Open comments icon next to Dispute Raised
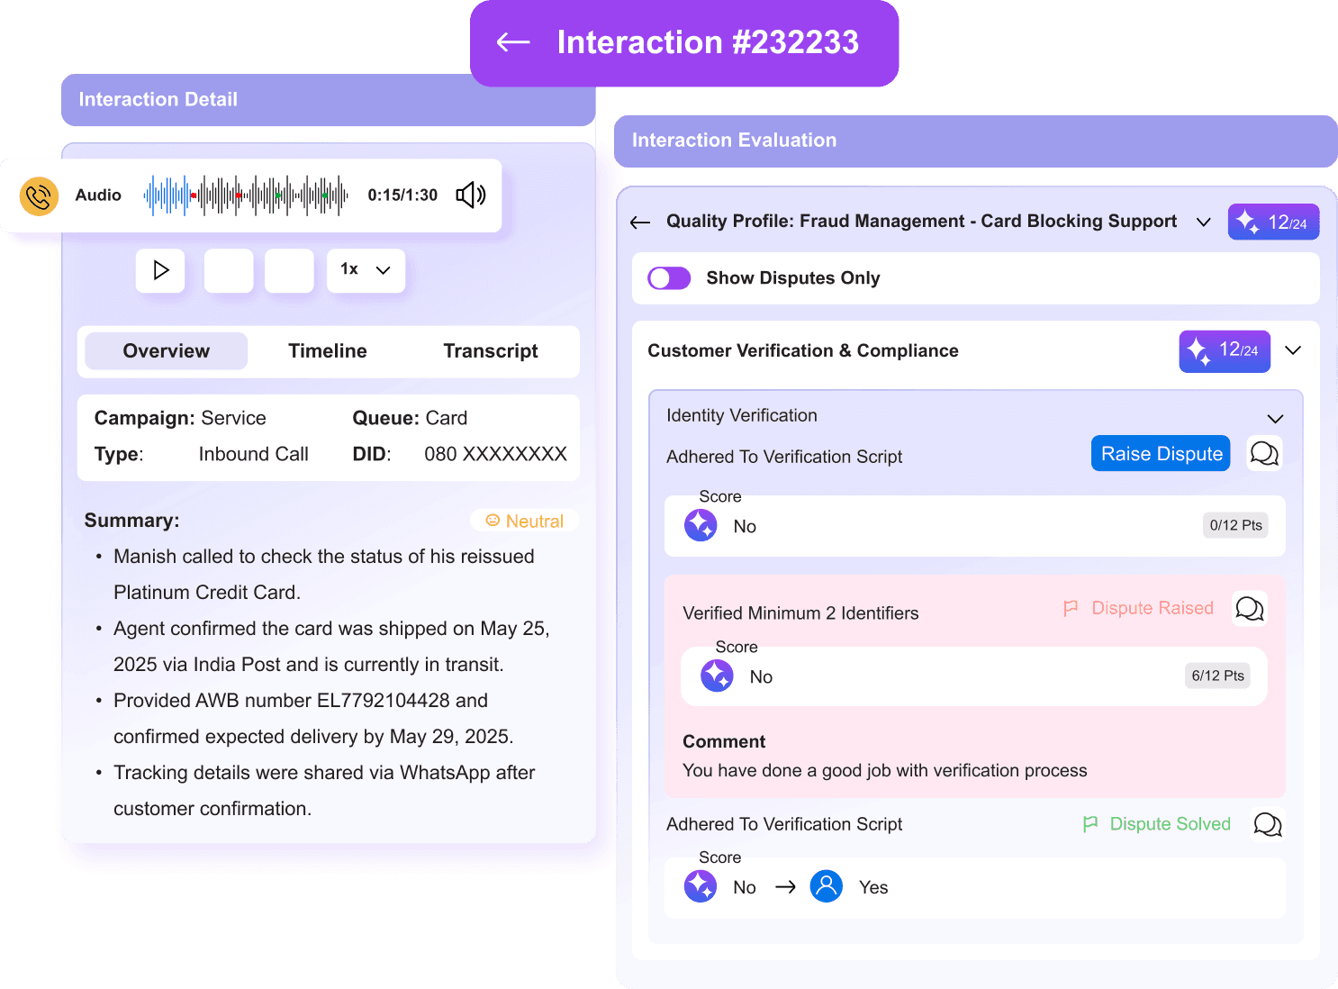1338x989 pixels. coord(1249,609)
